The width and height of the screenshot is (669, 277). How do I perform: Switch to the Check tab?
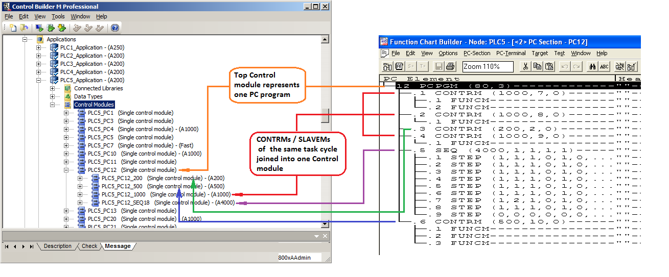click(x=89, y=246)
